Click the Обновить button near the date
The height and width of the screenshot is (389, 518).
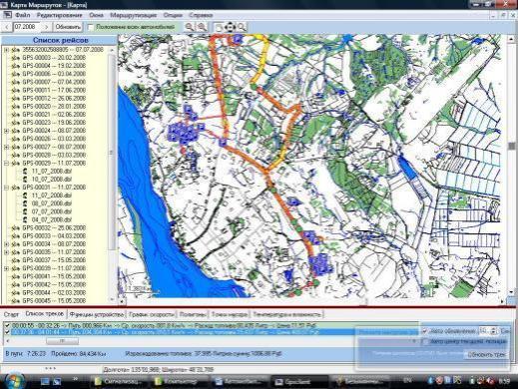coord(68,27)
